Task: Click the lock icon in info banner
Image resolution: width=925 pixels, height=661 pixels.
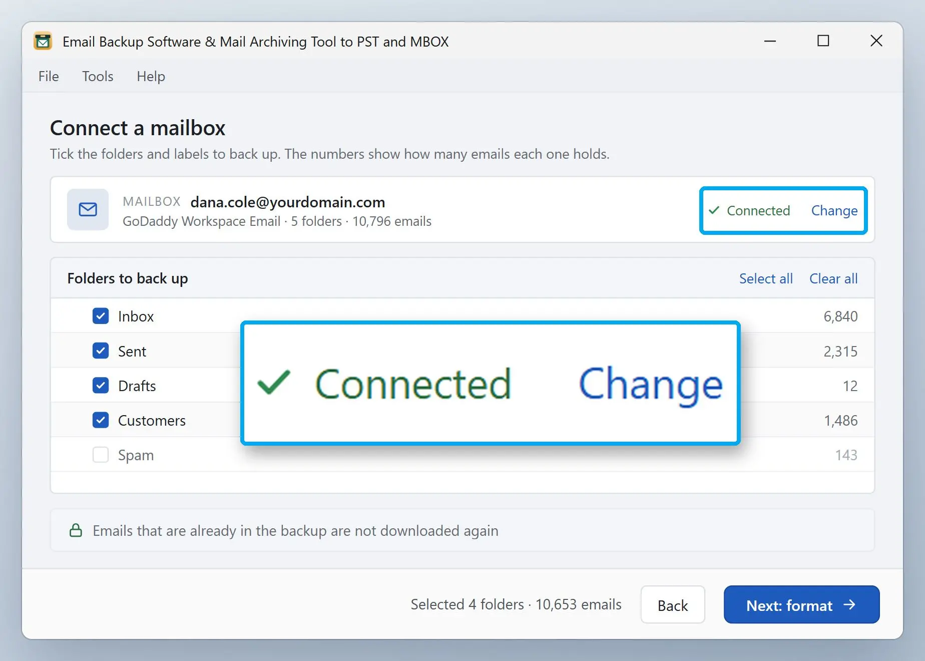Action: (x=76, y=530)
